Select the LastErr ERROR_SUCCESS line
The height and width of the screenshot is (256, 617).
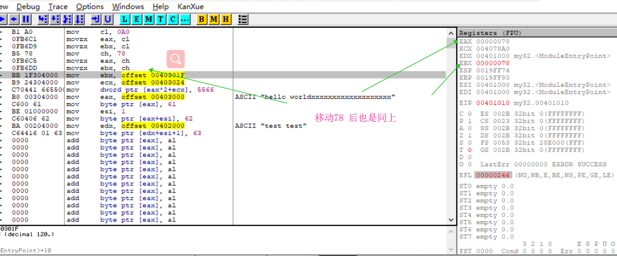tap(543, 164)
